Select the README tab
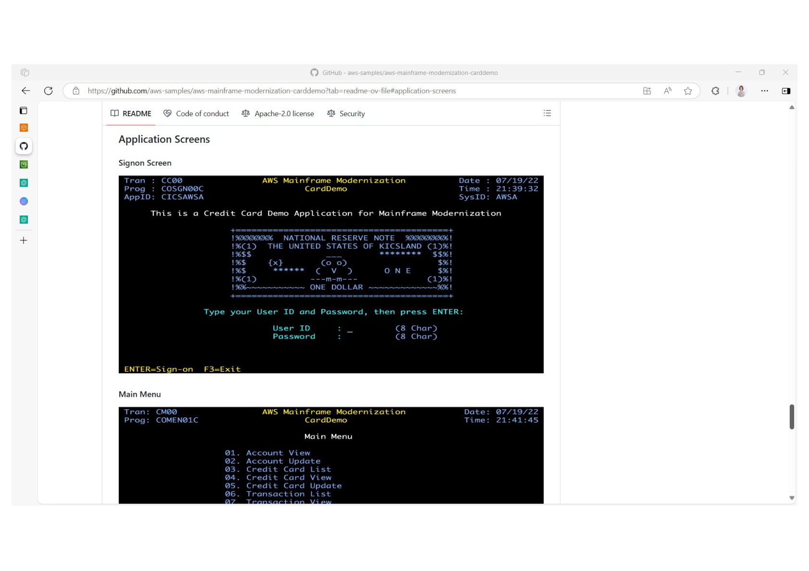The height and width of the screenshot is (571, 809). point(131,114)
